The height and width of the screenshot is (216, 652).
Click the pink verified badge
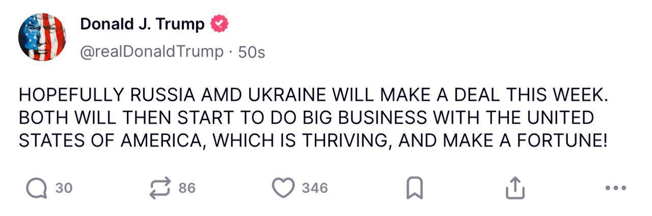point(220,24)
